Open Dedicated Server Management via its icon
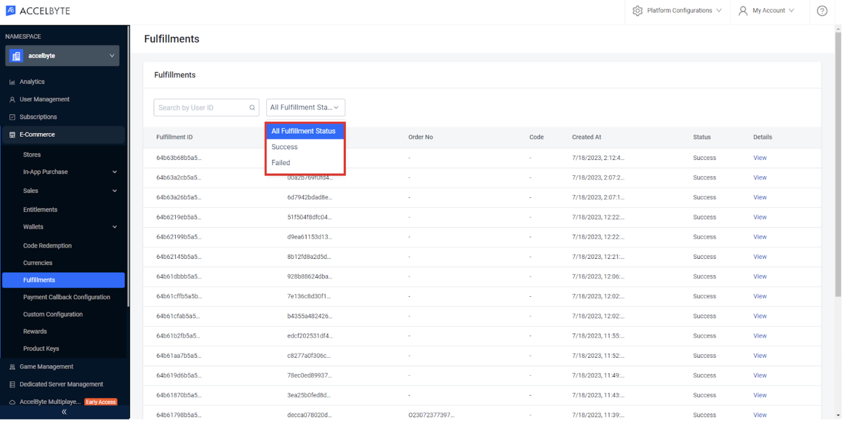 [x=12, y=384]
